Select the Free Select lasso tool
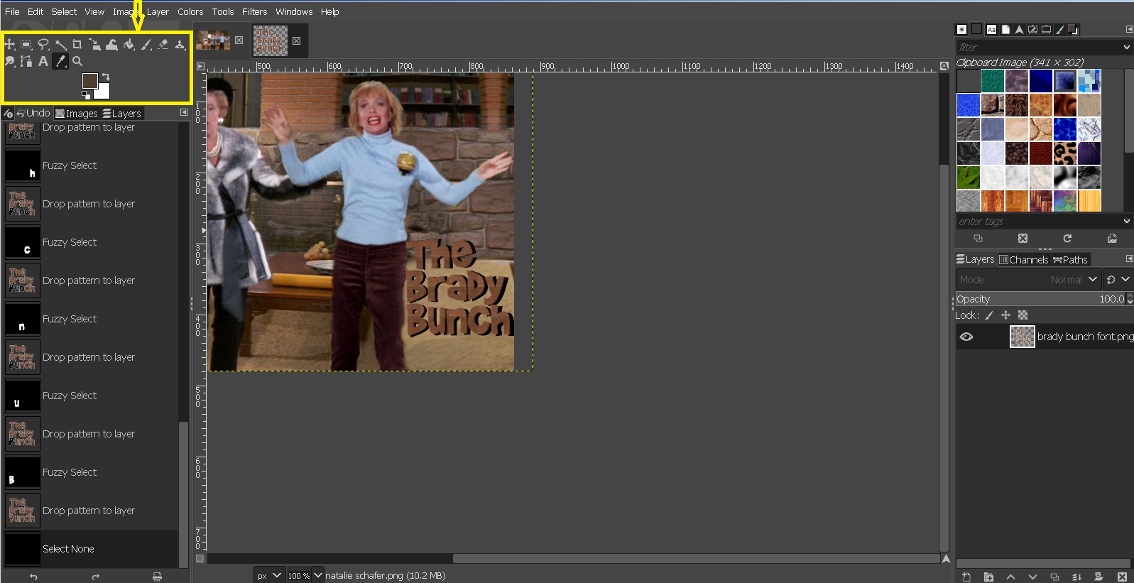 tap(43, 45)
